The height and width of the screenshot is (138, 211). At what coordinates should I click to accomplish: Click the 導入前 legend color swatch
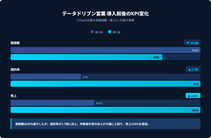[x=92, y=32]
